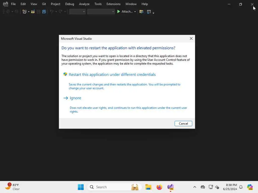Click the green Attach play button
Screen dimensions: 258x193
click(118, 12)
